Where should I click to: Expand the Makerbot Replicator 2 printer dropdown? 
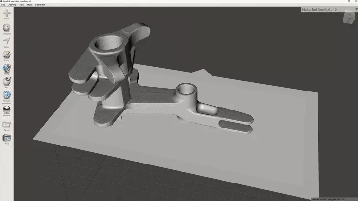coord(321,9)
